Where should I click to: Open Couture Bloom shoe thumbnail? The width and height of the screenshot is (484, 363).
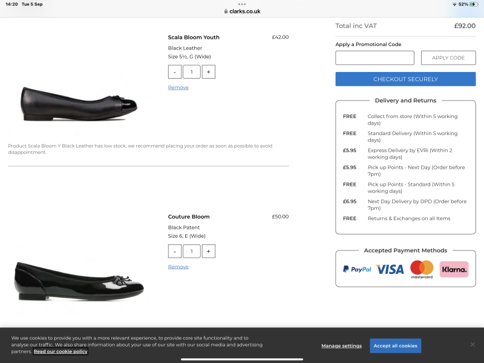[79, 281]
